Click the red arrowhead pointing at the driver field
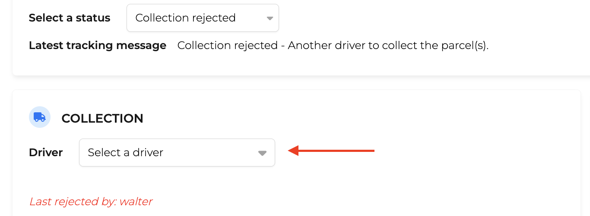590x216 pixels. (x=294, y=151)
